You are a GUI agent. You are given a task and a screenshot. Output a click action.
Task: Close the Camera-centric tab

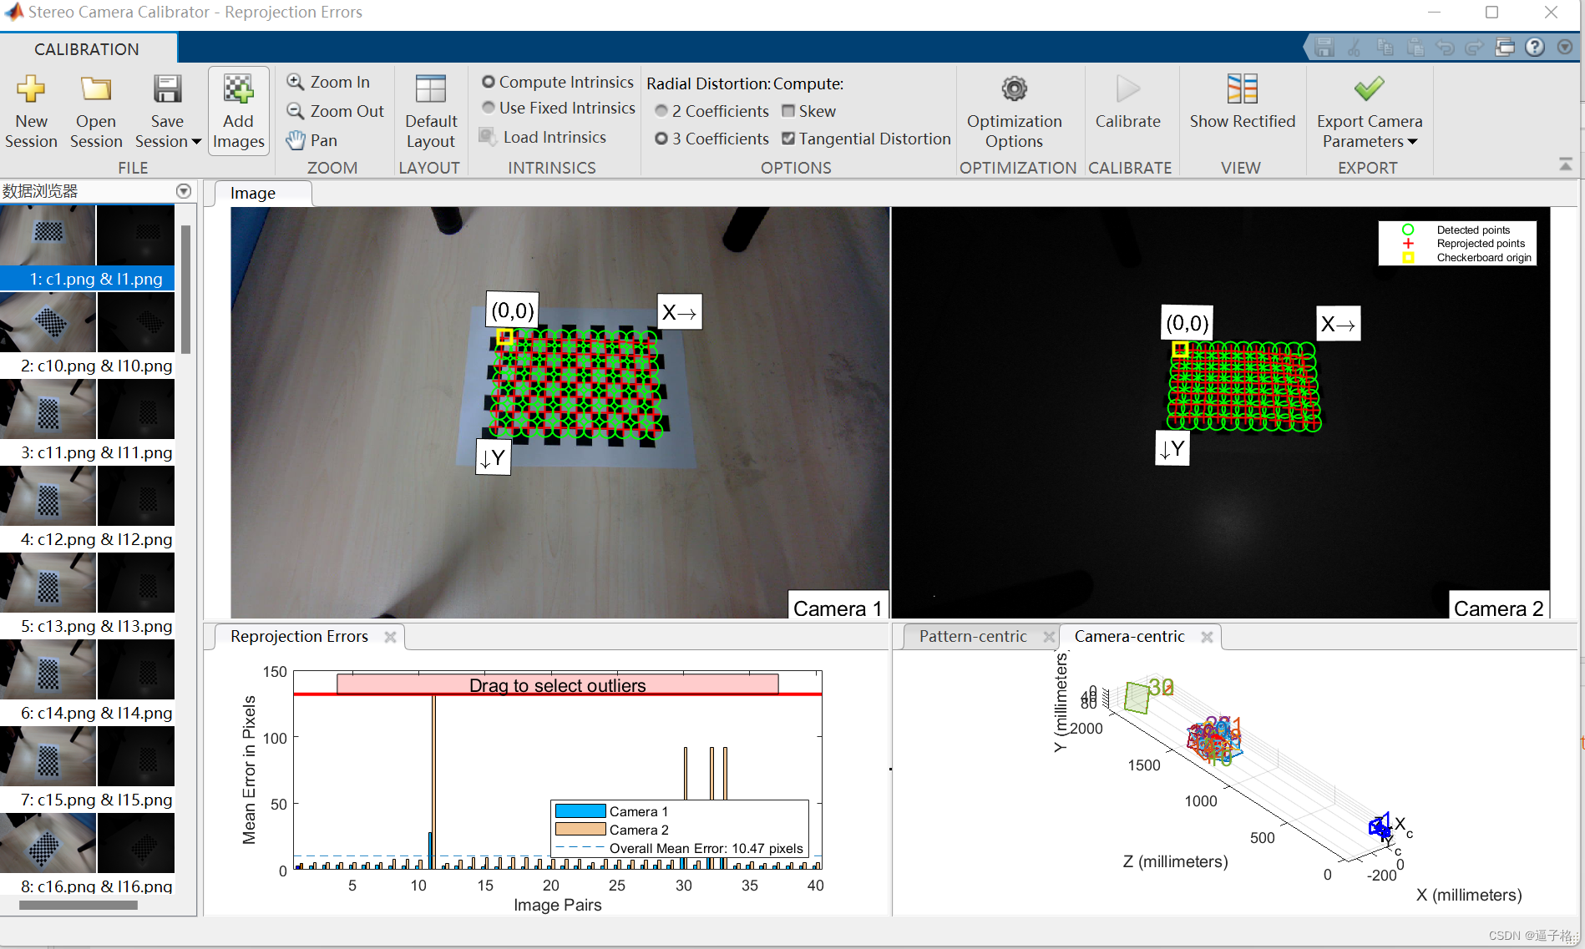pos(1207,637)
